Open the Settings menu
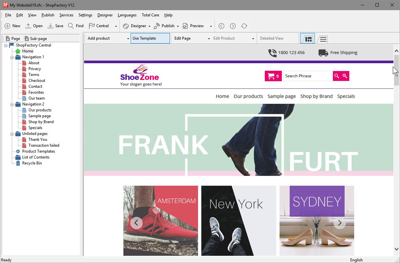Viewport: 400px width, 263px height. (85, 15)
